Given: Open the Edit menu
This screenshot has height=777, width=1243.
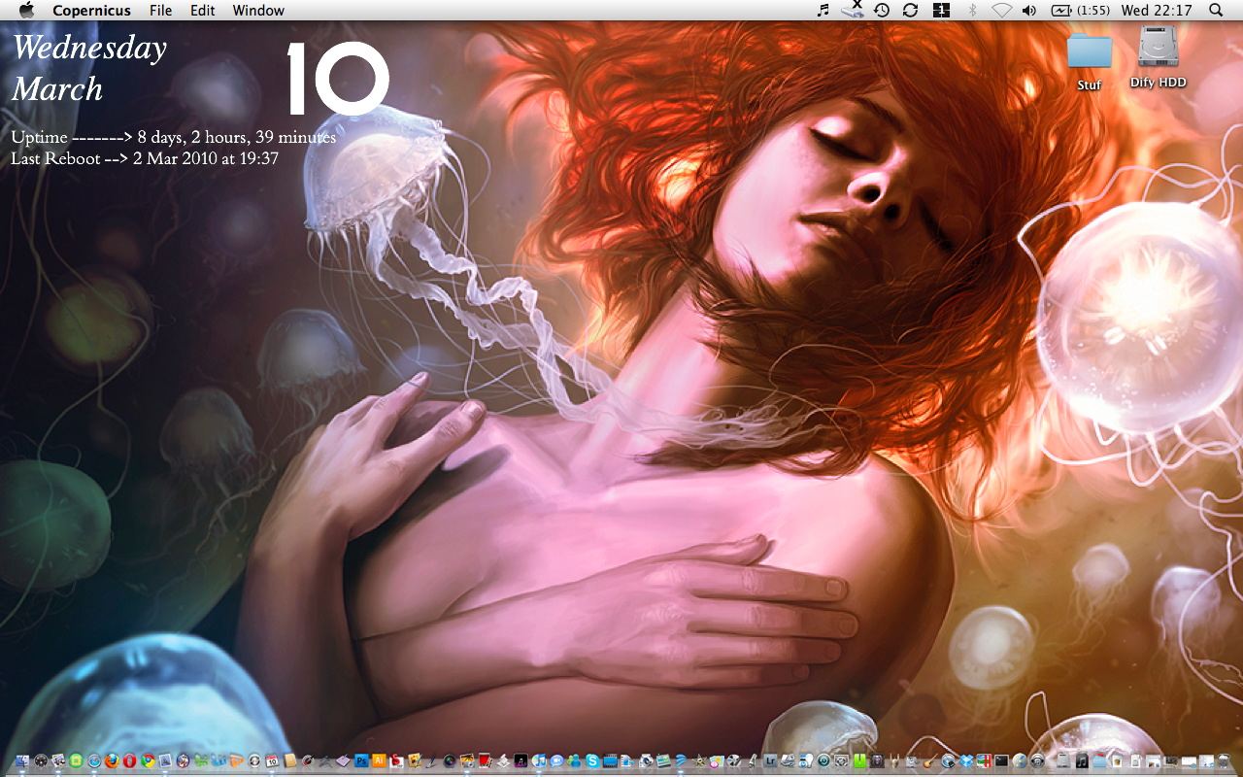Looking at the screenshot, I should pos(203,10).
